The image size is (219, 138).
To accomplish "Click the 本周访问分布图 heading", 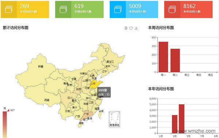I will click(161, 28).
